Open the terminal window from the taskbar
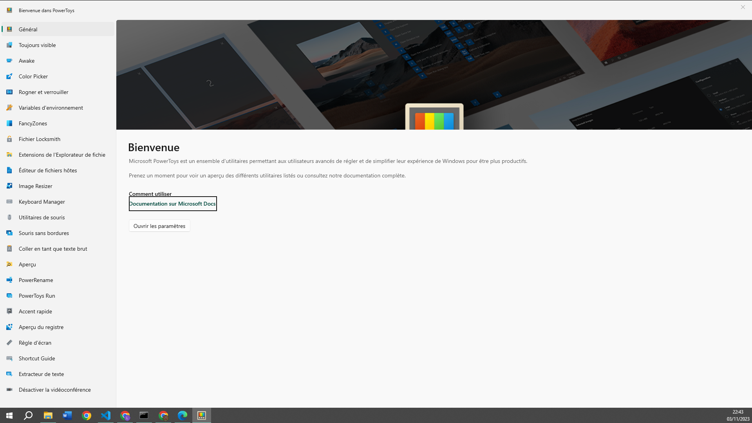The image size is (752, 423). pos(144,415)
